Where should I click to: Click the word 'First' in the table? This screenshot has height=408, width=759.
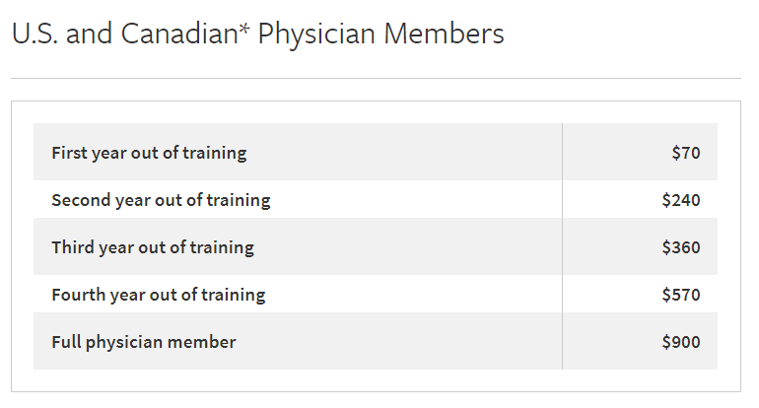tap(69, 153)
